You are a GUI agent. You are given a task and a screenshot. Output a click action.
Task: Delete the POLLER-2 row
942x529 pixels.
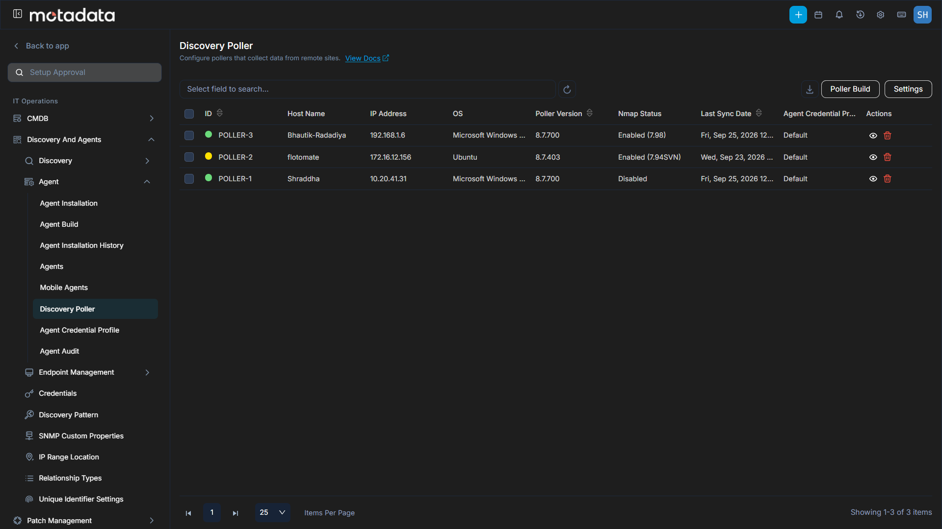pyautogui.click(x=887, y=157)
